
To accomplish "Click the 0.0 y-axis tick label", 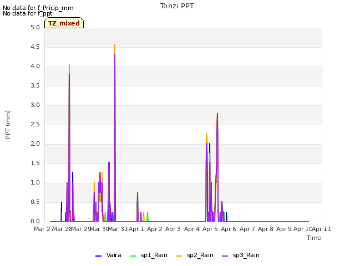I will tap(35, 221).
